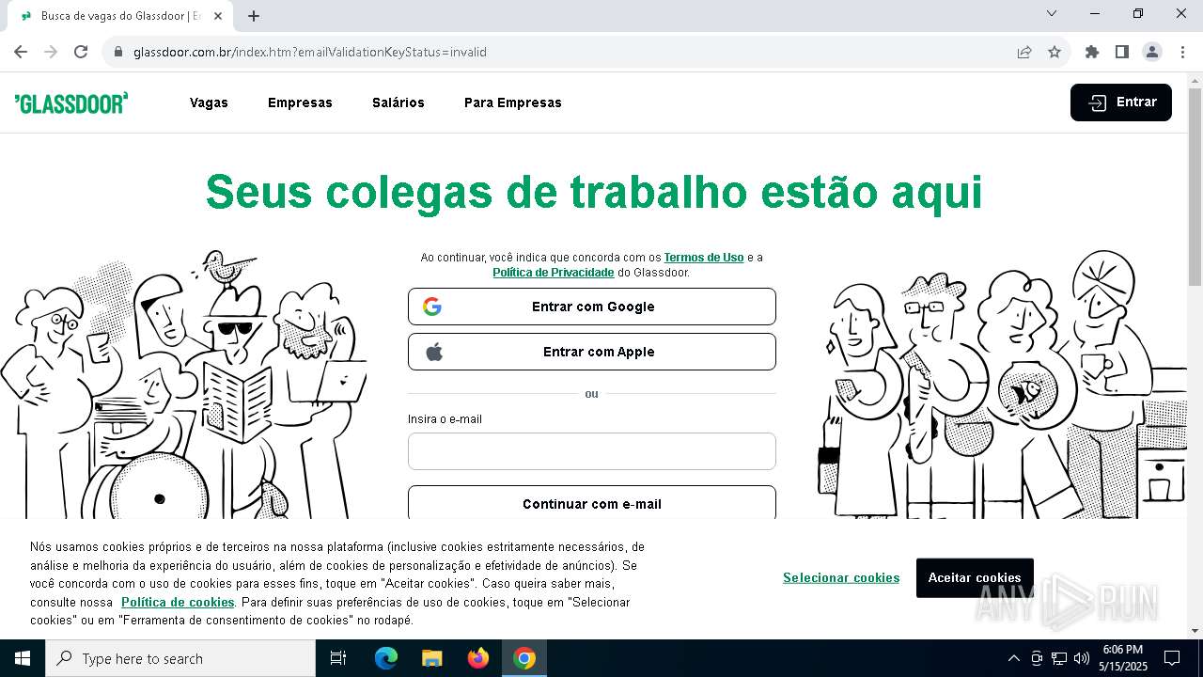Screen dimensions: 1203x677
Task: Open Política de Privacidade link
Action: pyautogui.click(x=554, y=273)
